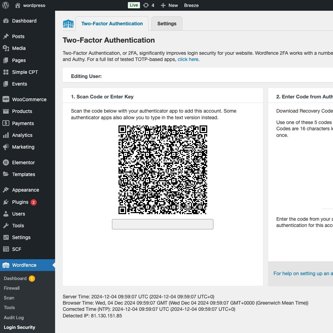
Task: Click the 'Editing User:' label
Action: (86, 76)
